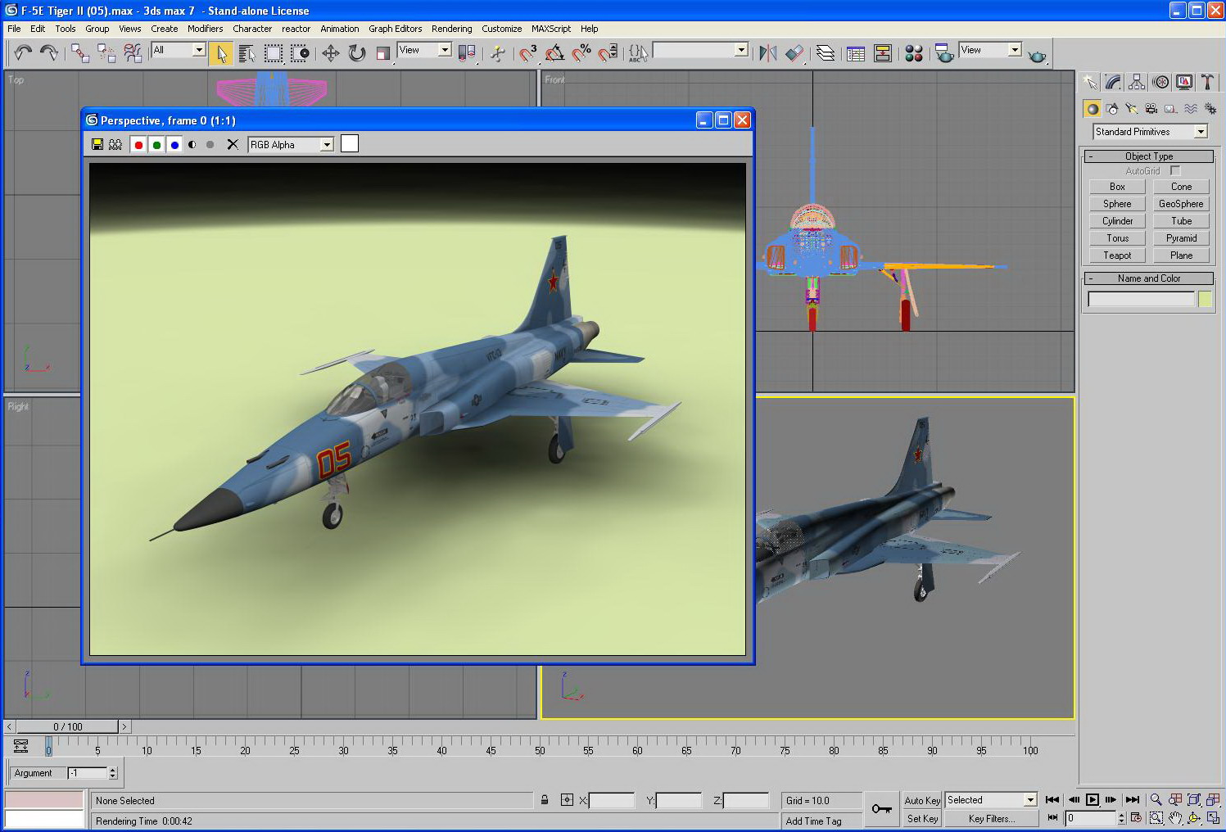The image size is (1226, 832).
Task: Open the Rendering menu
Action: click(451, 29)
